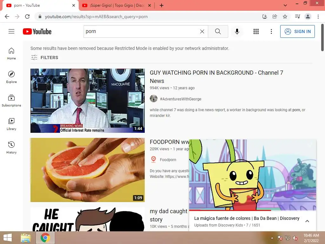Screen dimensions: 325x244
Task: Click 'Uploads from Discovery Kids • 7 / 1651'
Action: (x=227, y=225)
